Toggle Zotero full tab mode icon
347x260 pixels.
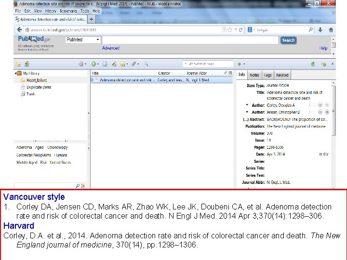click(x=324, y=65)
